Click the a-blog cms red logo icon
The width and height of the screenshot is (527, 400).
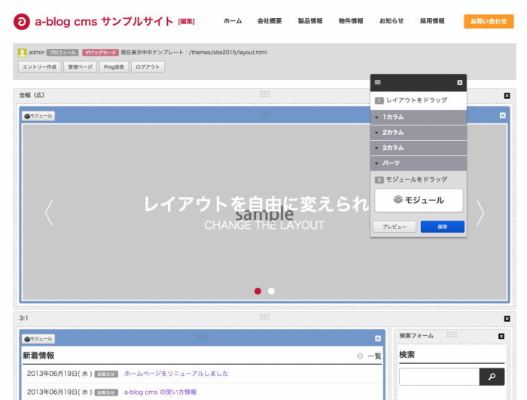point(22,22)
